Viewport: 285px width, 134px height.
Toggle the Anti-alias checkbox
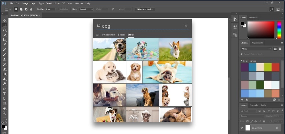58,9
